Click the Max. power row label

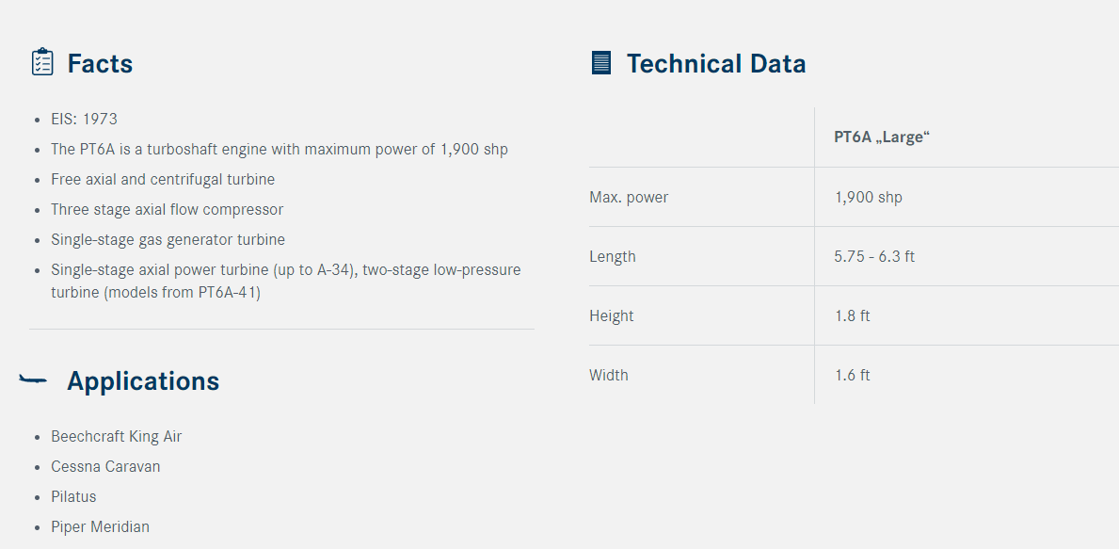tap(629, 197)
